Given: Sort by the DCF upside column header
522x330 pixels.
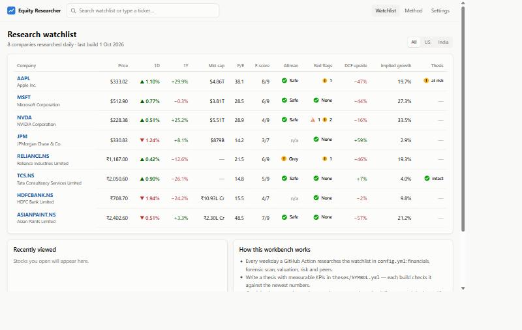Looking at the screenshot, I should 356,65.
